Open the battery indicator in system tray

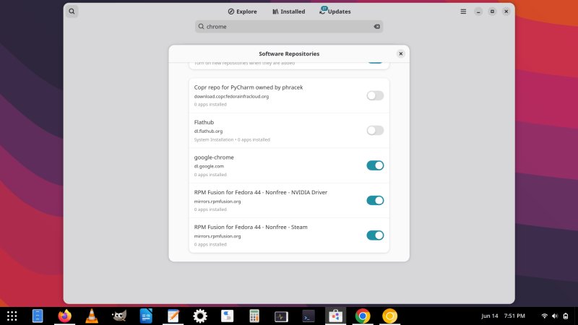[x=566, y=316]
